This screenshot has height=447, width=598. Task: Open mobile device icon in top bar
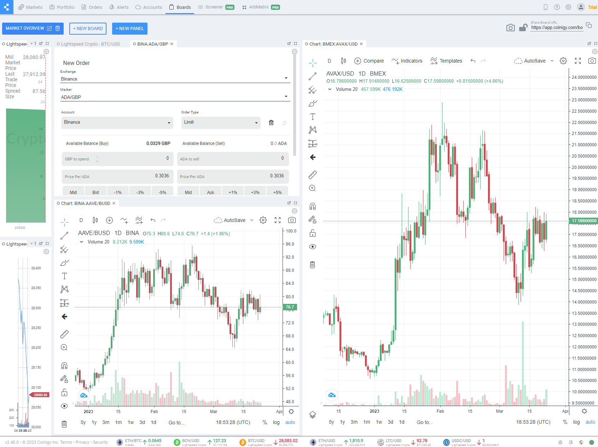[546, 7]
